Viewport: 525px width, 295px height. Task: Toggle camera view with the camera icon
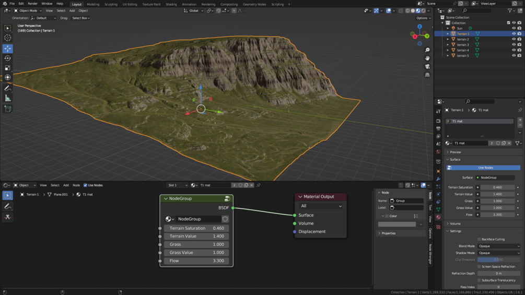(427, 66)
